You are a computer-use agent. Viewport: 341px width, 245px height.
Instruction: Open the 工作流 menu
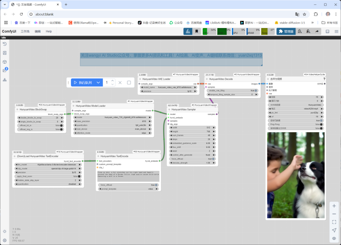25,32
